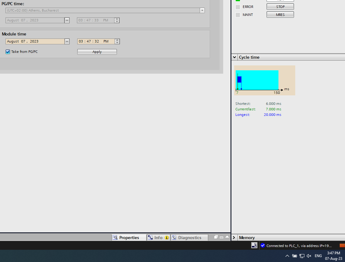The width and height of the screenshot is (345, 262).
Task: Click the portal view icon in status bar
Action: tap(254, 245)
